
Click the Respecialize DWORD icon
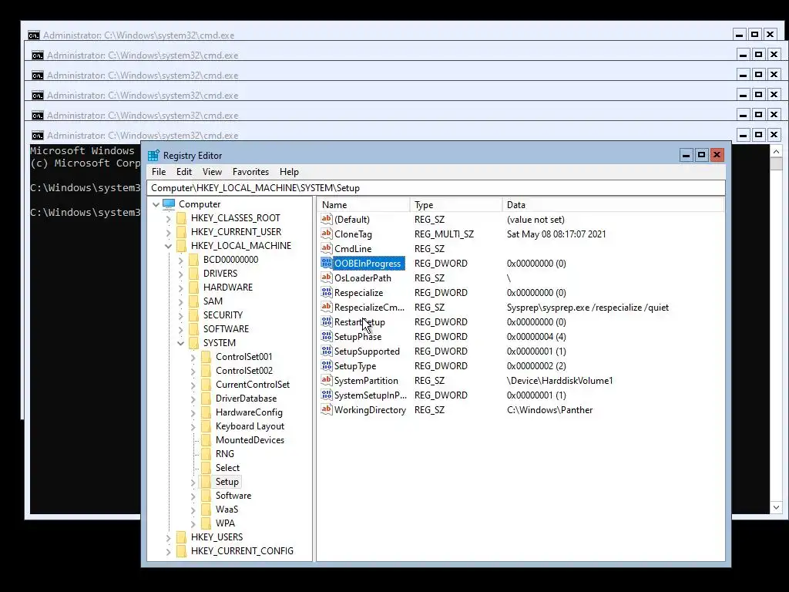[x=327, y=292]
